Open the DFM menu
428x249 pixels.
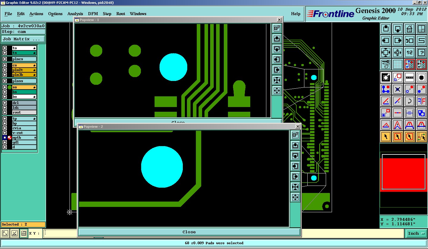93,14
